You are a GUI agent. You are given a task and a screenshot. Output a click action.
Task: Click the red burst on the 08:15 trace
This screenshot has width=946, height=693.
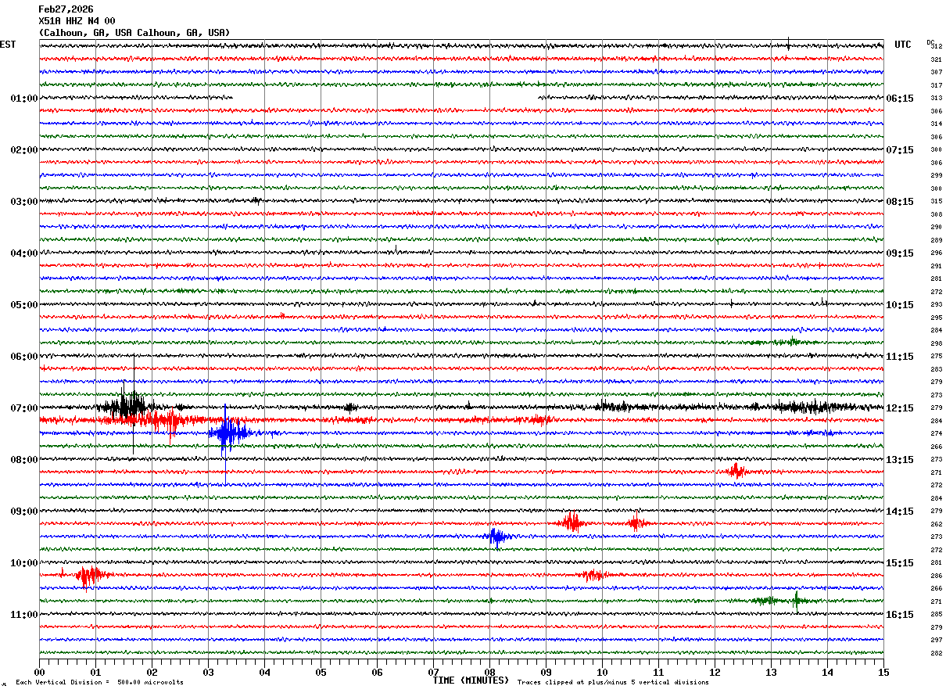pyautogui.click(x=736, y=471)
